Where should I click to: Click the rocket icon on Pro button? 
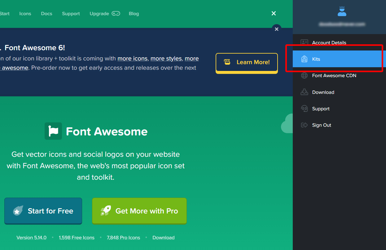click(x=106, y=211)
